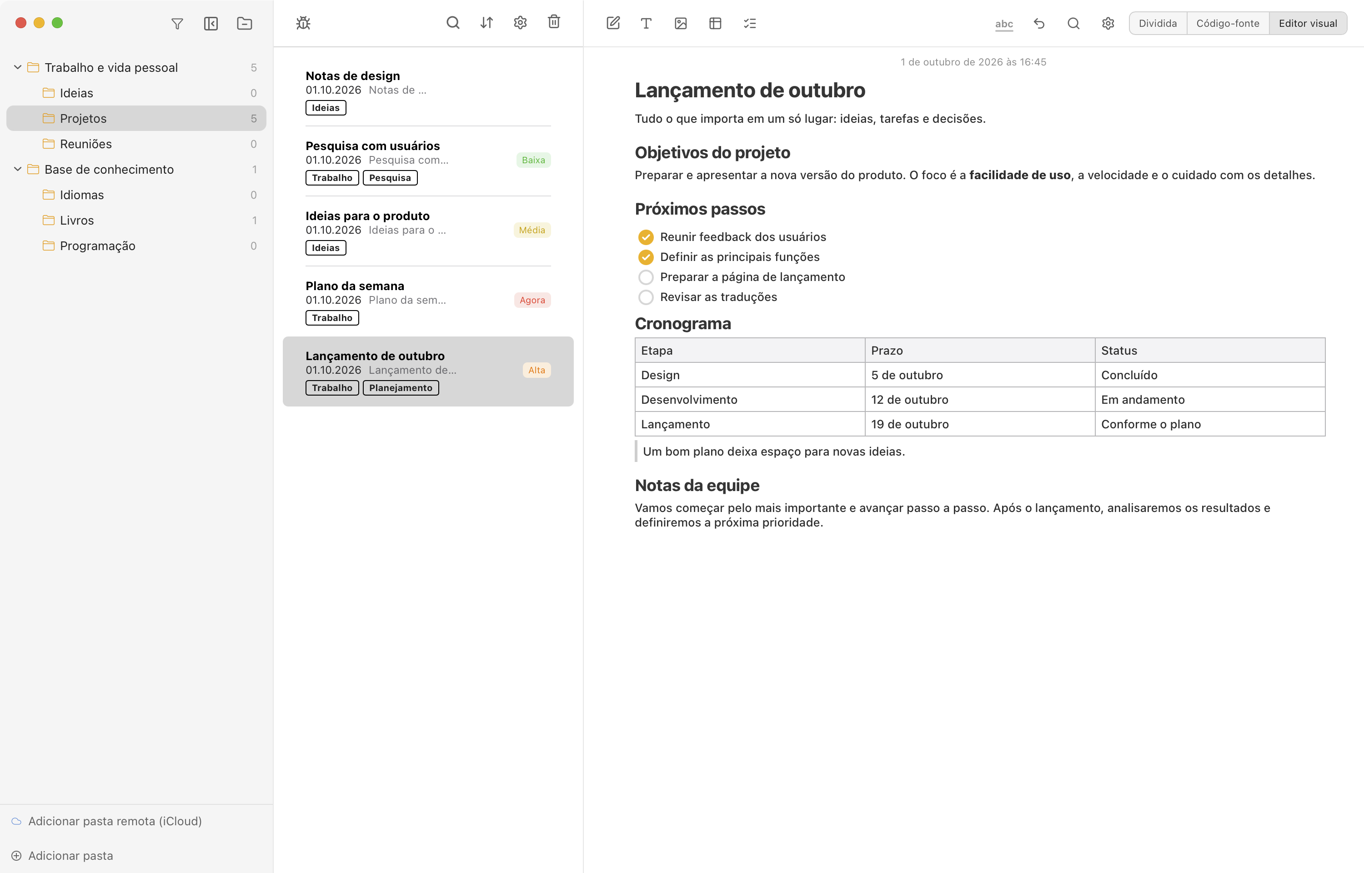The height and width of the screenshot is (873, 1364).
Task: Select the Livros folder
Action: pos(136,221)
